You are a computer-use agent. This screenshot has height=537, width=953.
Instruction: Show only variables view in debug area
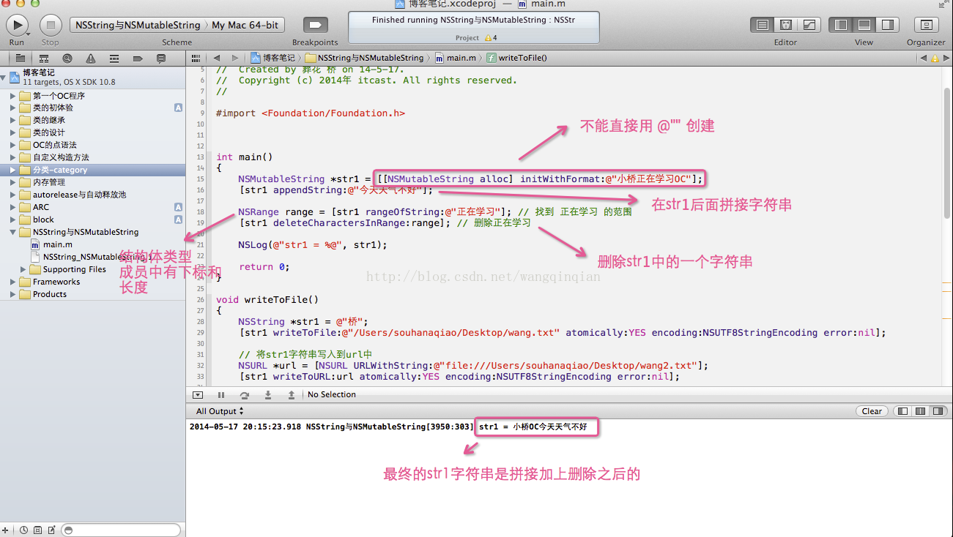click(902, 411)
